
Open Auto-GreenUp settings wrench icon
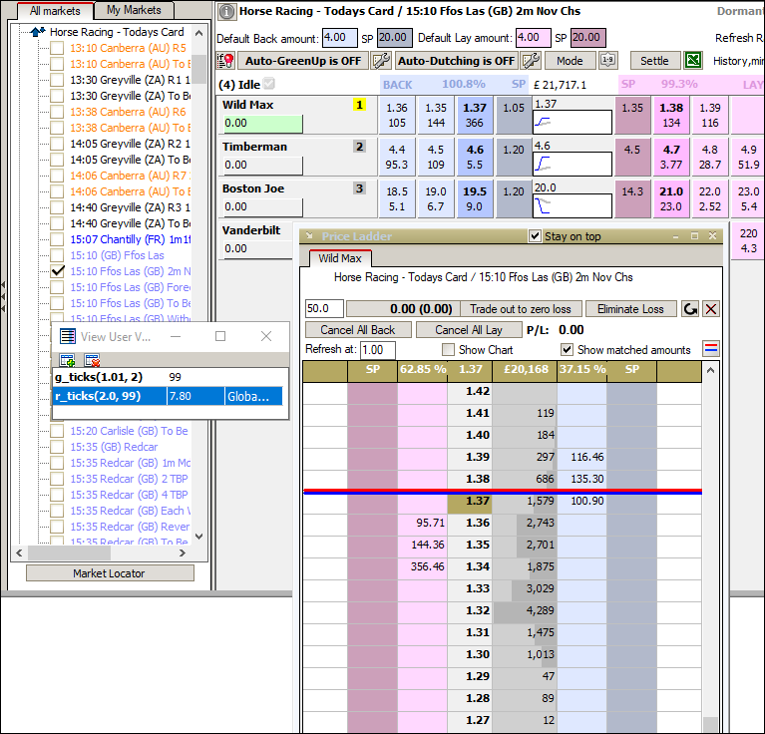click(x=381, y=61)
